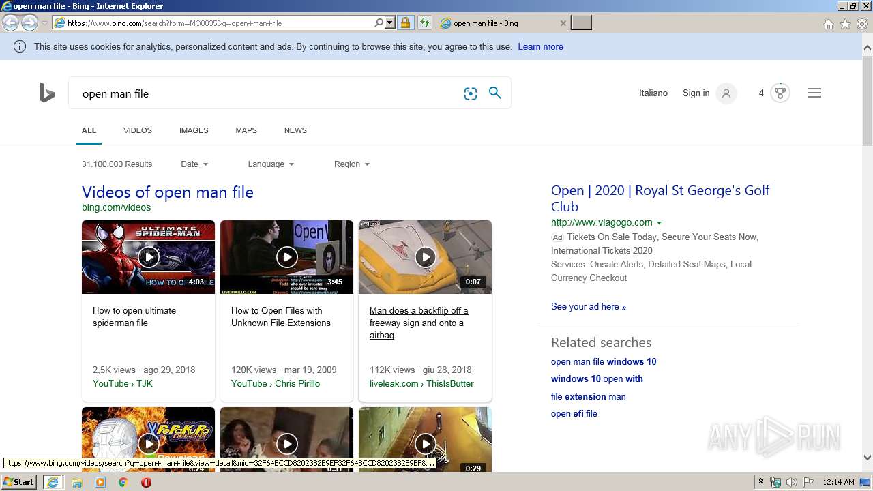Click the browser Forward arrow button
873x491 pixels.
(x=29, y=23)
